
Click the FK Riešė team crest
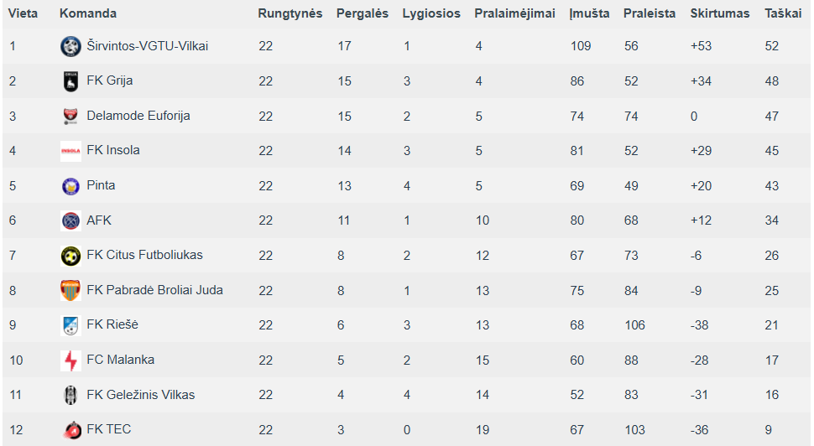(x=70, y=325)
